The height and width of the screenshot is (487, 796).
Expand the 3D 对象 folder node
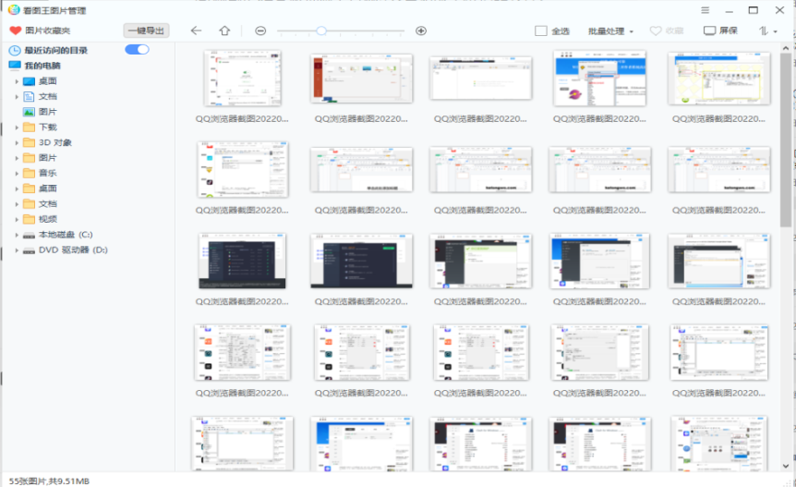(17, 142)
